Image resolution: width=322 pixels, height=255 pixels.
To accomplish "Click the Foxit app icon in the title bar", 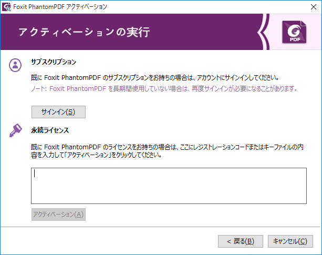I will (x=6, y=7).
